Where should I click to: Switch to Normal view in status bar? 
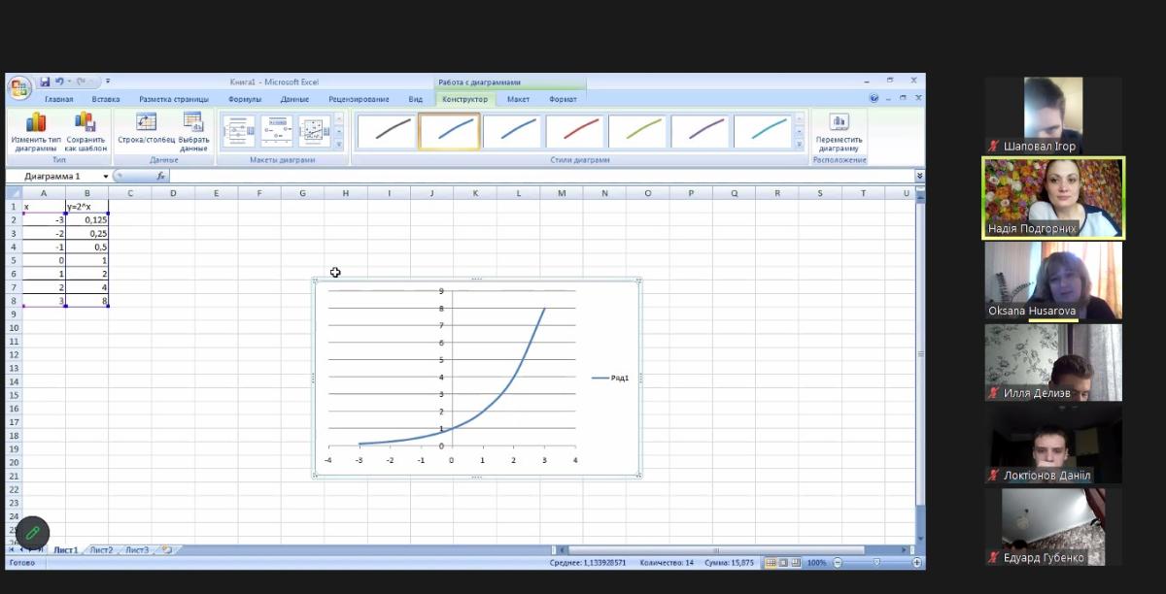(x=771, y=563)
